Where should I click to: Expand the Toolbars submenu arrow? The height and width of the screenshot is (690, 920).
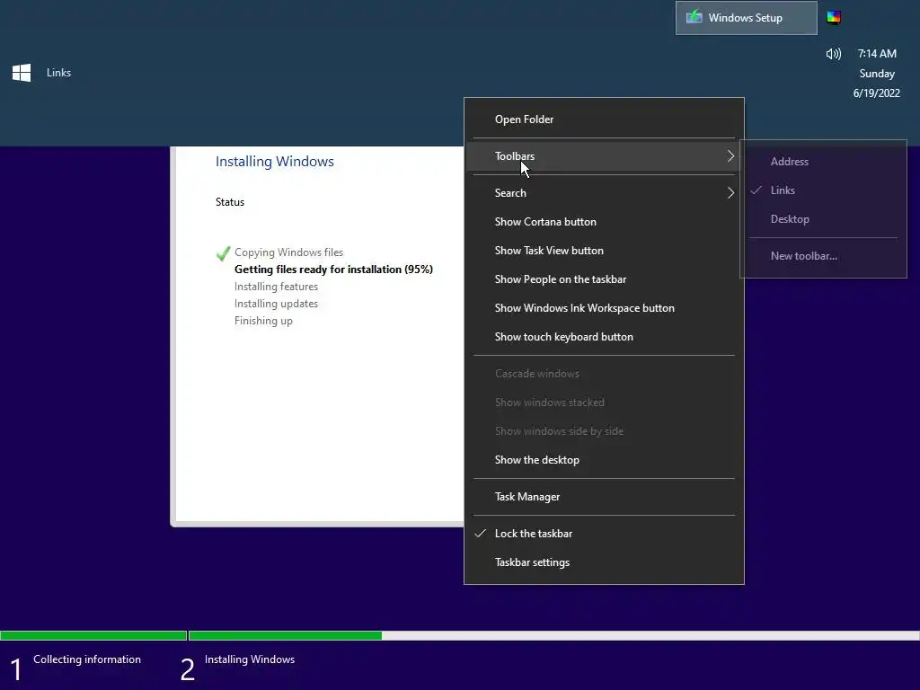730,156
